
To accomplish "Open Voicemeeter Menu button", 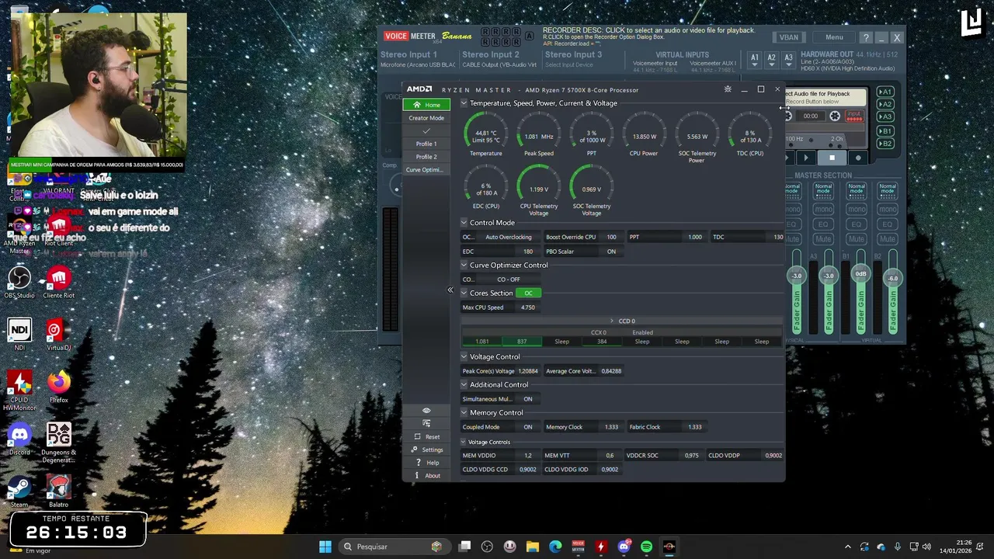I will [834, 37].
